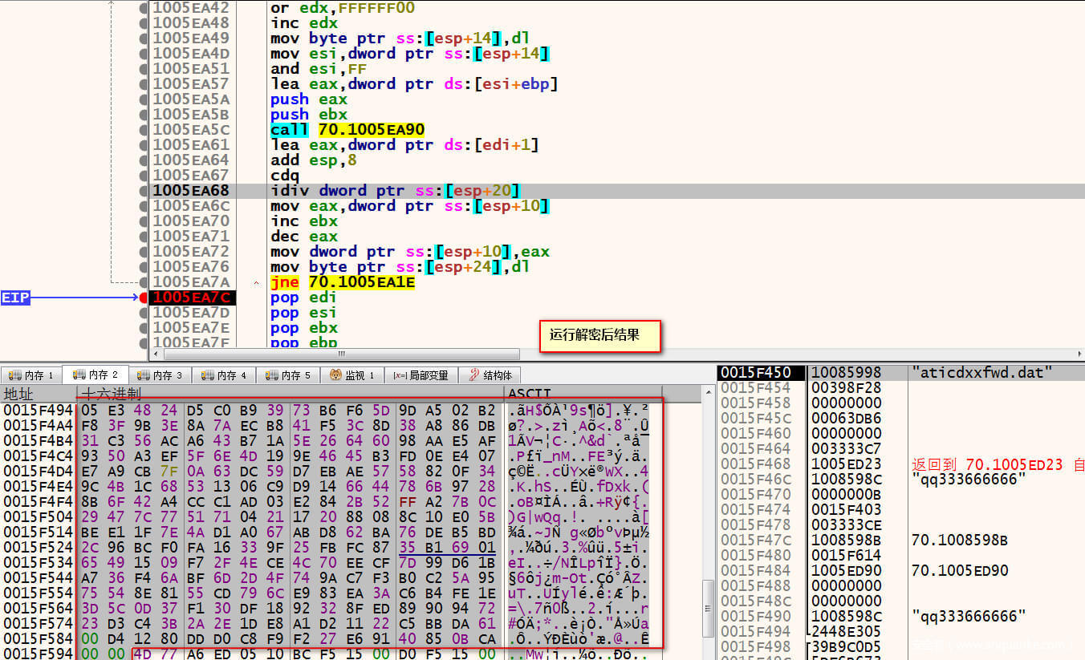The width and height of the screenshot is (1085, 660).
Task: Click the 十六进制 column header
Action: tap(112, 394)
